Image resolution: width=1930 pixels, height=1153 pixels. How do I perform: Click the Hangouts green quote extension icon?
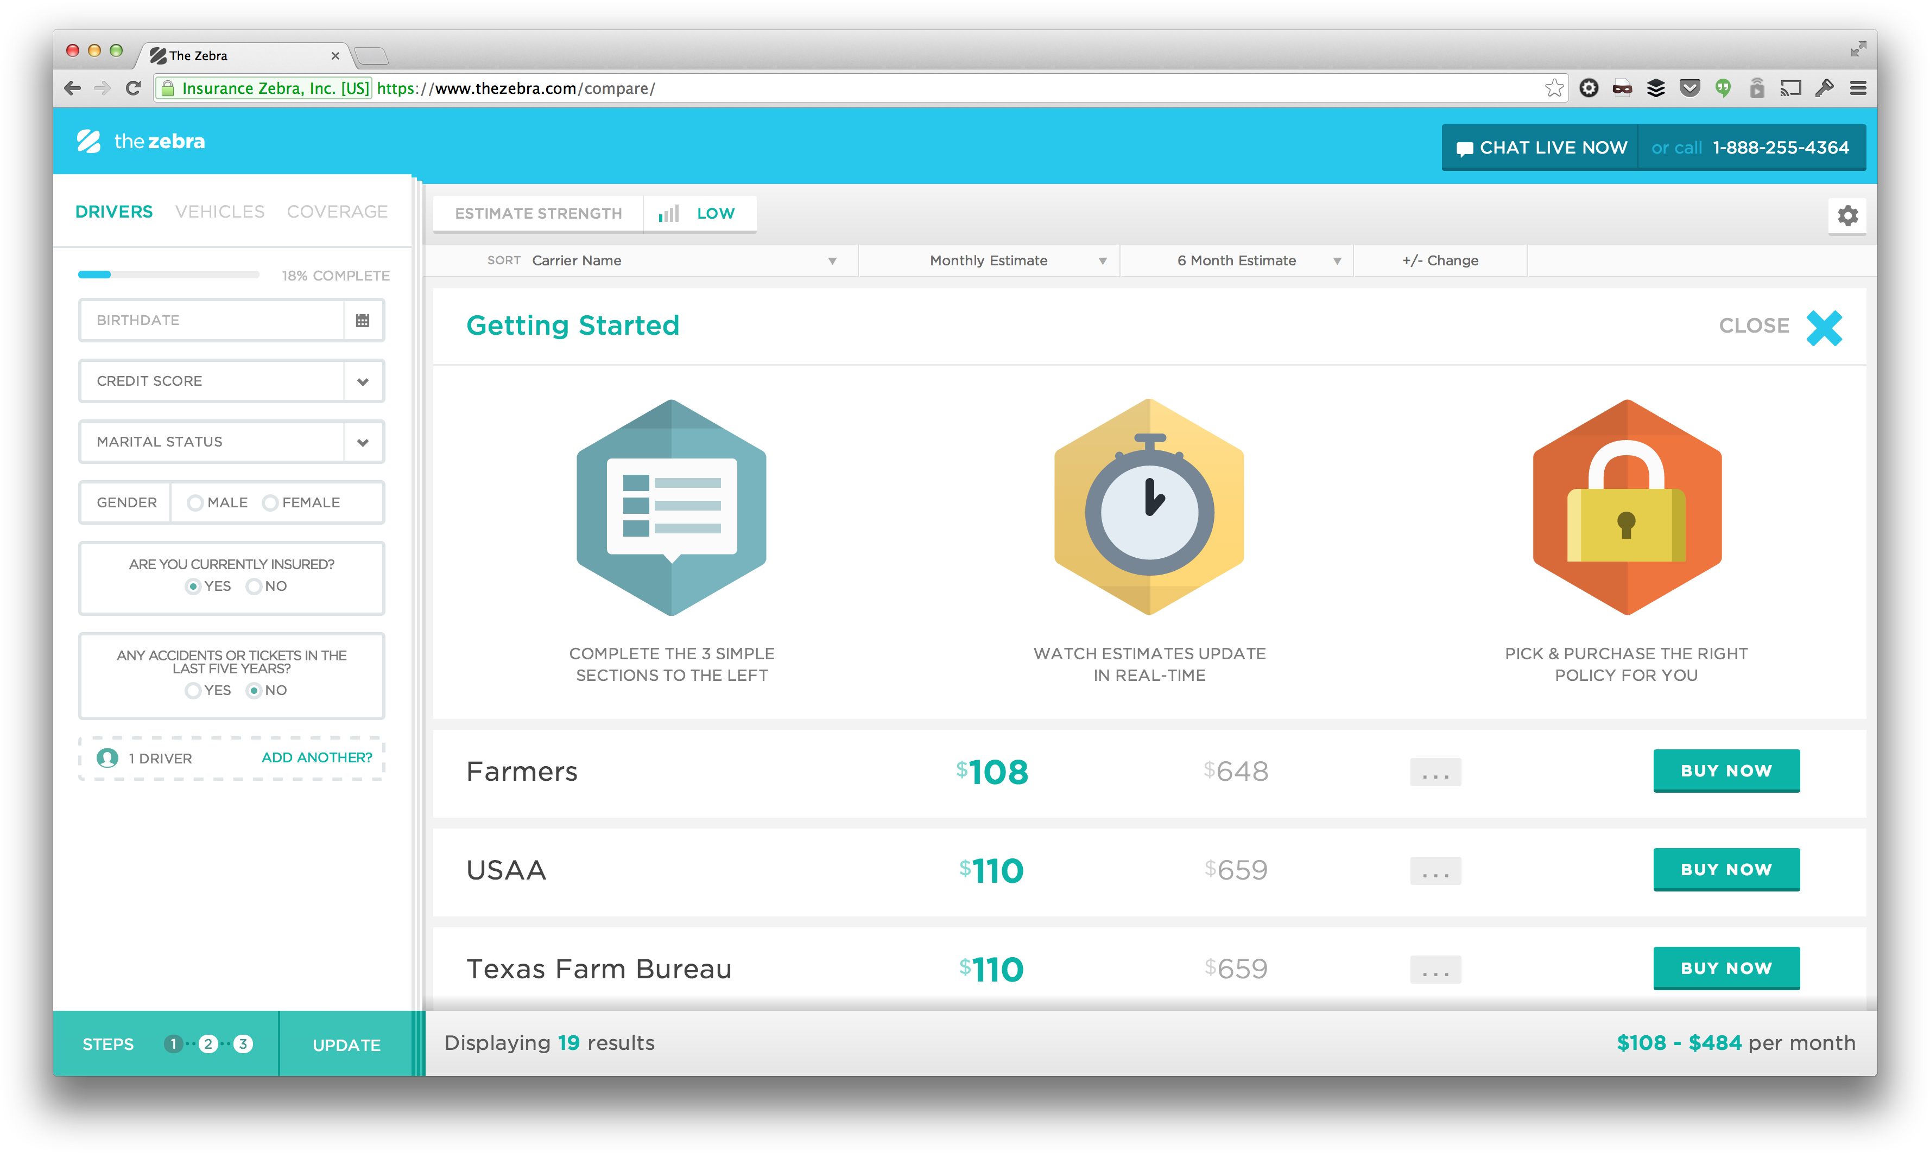point(1723,88)
